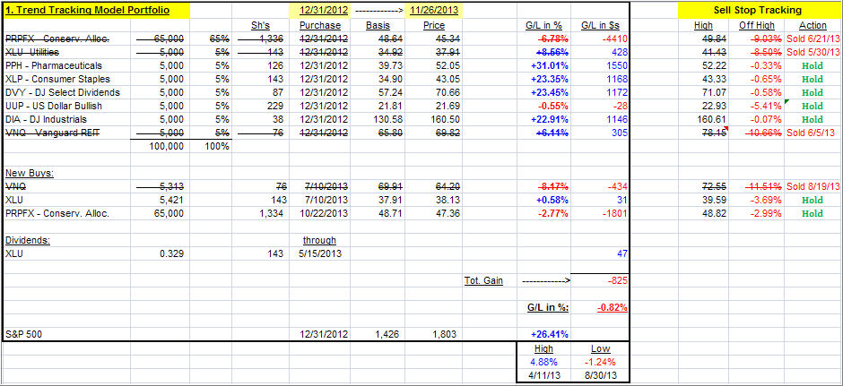Click the +26.41% S&P 500 gain cell
The width and height of the screenshot is (843, 386).
(543, 334)
